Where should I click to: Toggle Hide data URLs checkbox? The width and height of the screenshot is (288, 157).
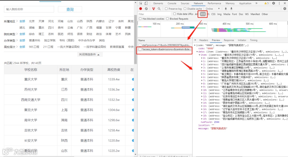(174, 14)
